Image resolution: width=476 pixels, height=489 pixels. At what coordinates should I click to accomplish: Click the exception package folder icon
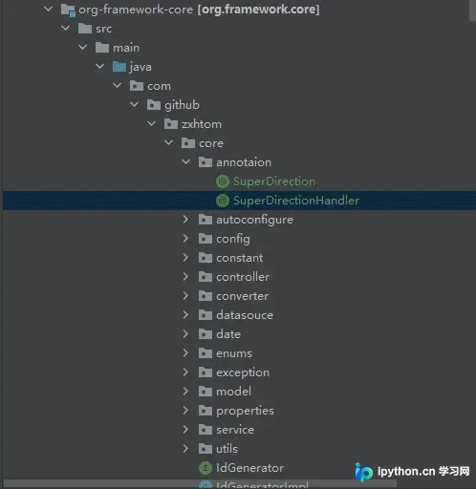tap(206, 372)
